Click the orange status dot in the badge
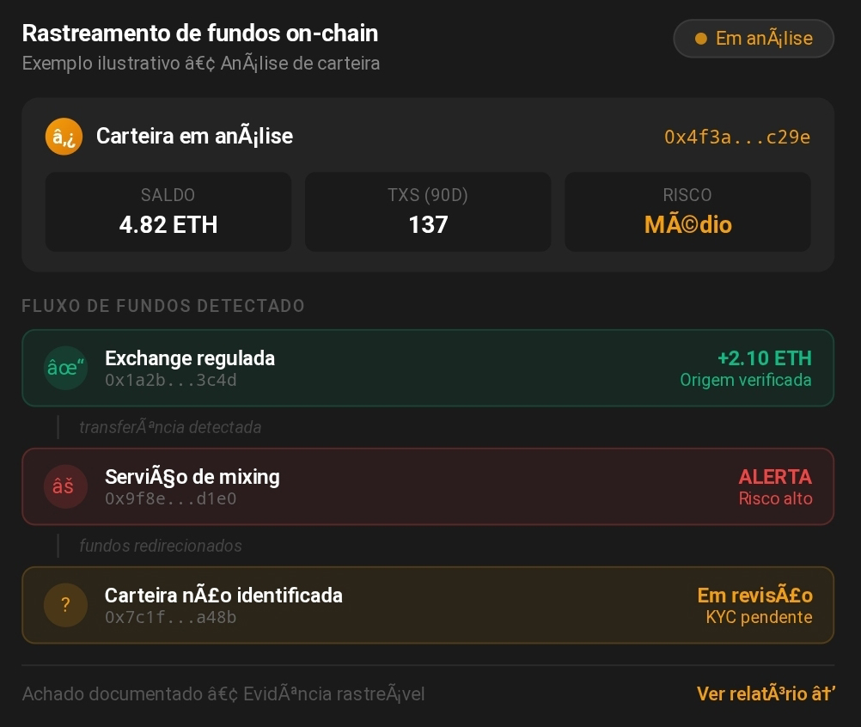This screenshot has width=861, height=727. tap(700, 39)
